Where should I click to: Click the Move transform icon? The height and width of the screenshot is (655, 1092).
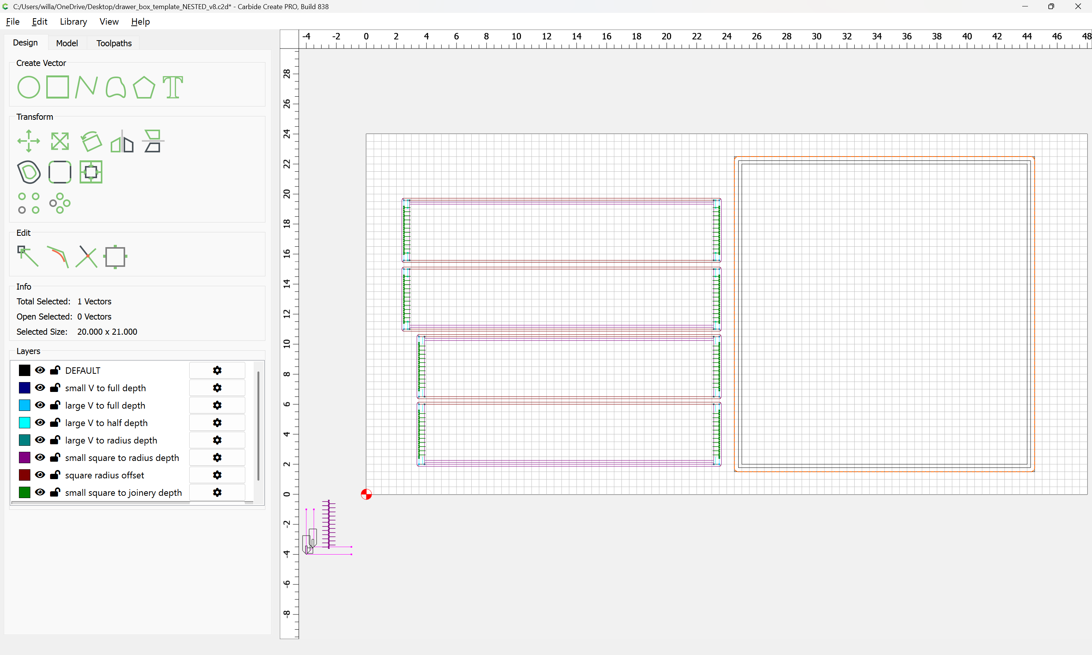tap(28, 141)
